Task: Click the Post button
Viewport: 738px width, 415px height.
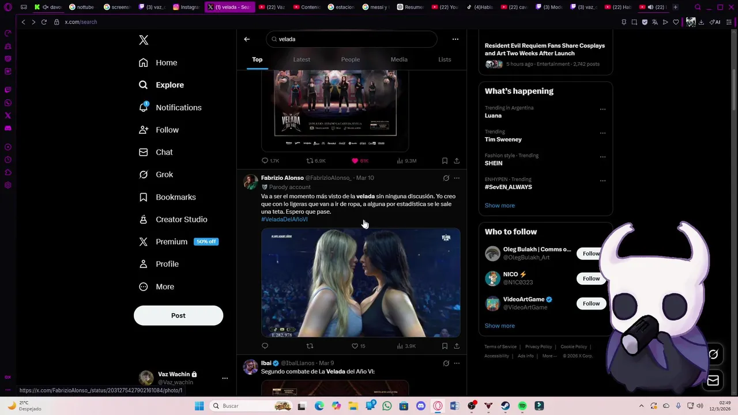Action: click(178, 315)
